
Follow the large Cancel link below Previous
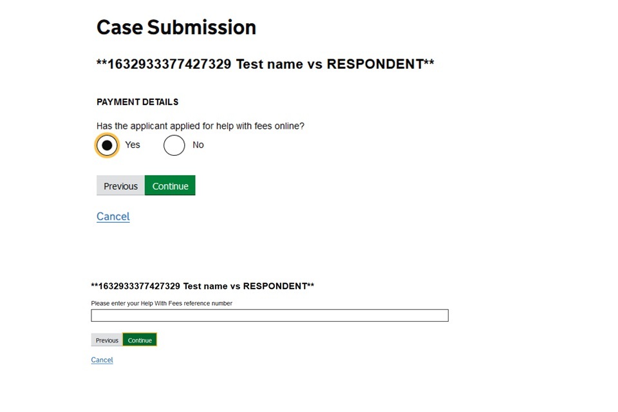(113, 216)
